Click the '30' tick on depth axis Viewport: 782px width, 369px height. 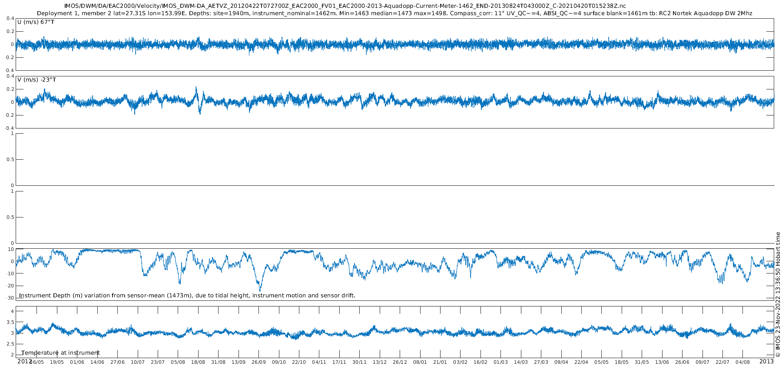11,298
